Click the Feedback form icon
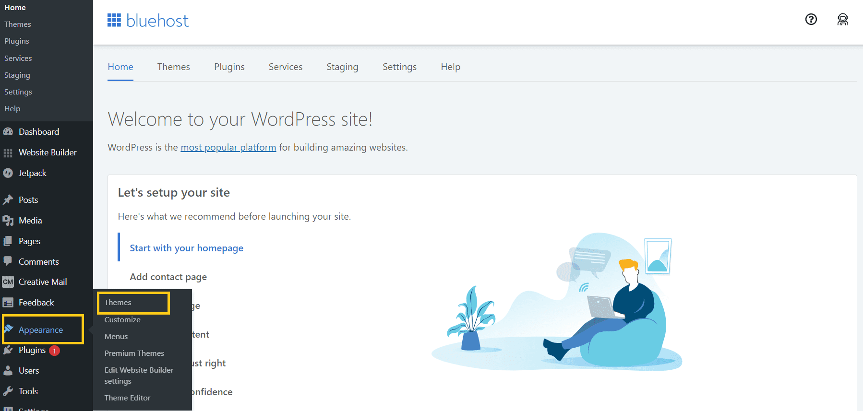This screenshot has height=411, width=863. [x=8, y=303]
